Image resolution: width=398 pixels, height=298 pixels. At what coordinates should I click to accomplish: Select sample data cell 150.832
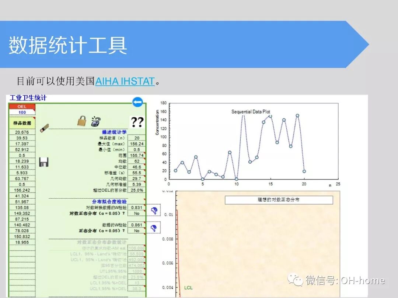(22, 237)
